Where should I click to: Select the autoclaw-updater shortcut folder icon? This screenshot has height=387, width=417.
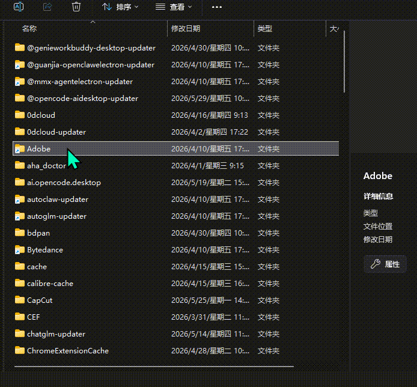(x=20, y=200)
